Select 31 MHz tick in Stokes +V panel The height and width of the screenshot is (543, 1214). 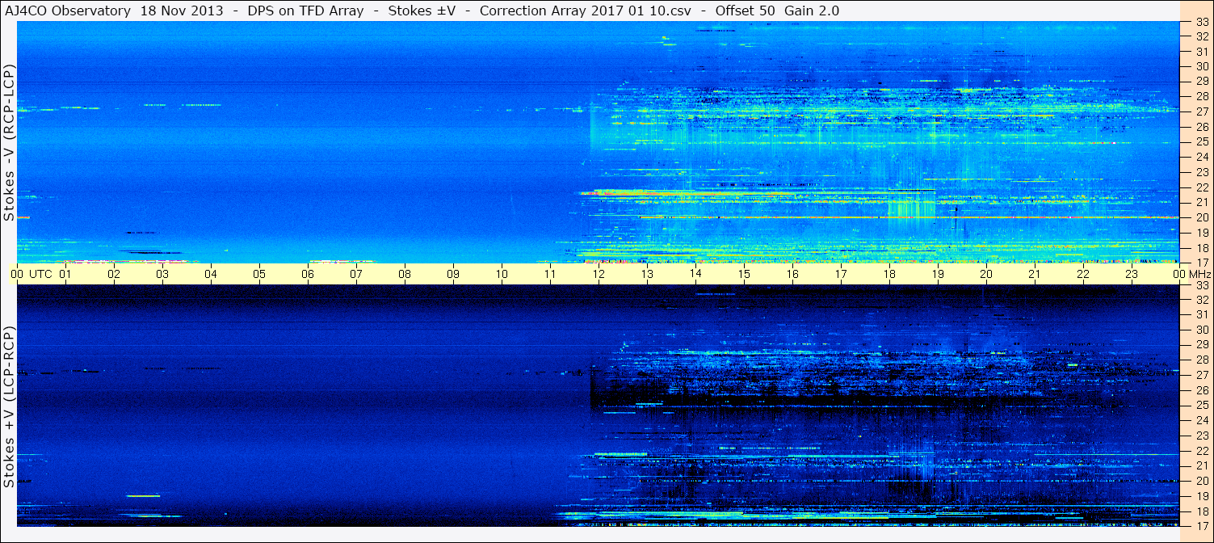point(1202,314)
